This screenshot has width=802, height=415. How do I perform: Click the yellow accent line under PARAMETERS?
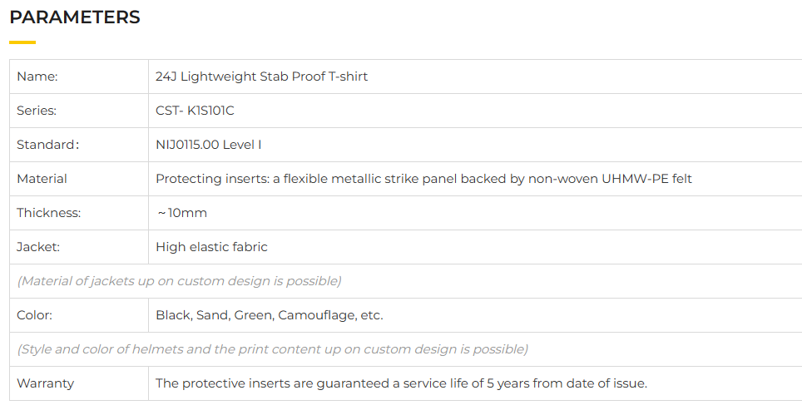coord(22,42)
